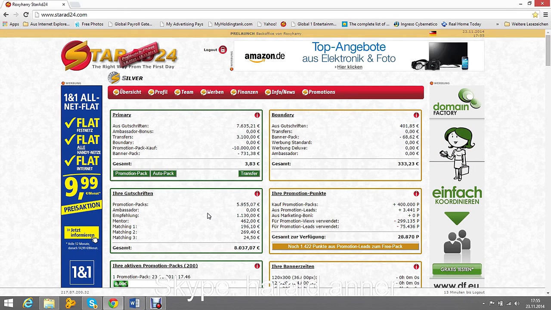Image resolution: width=551 pixels, height=310 pixels.
Task: Click info icon in Ihre Bannerzeiten panel
Action: [416, 267]
